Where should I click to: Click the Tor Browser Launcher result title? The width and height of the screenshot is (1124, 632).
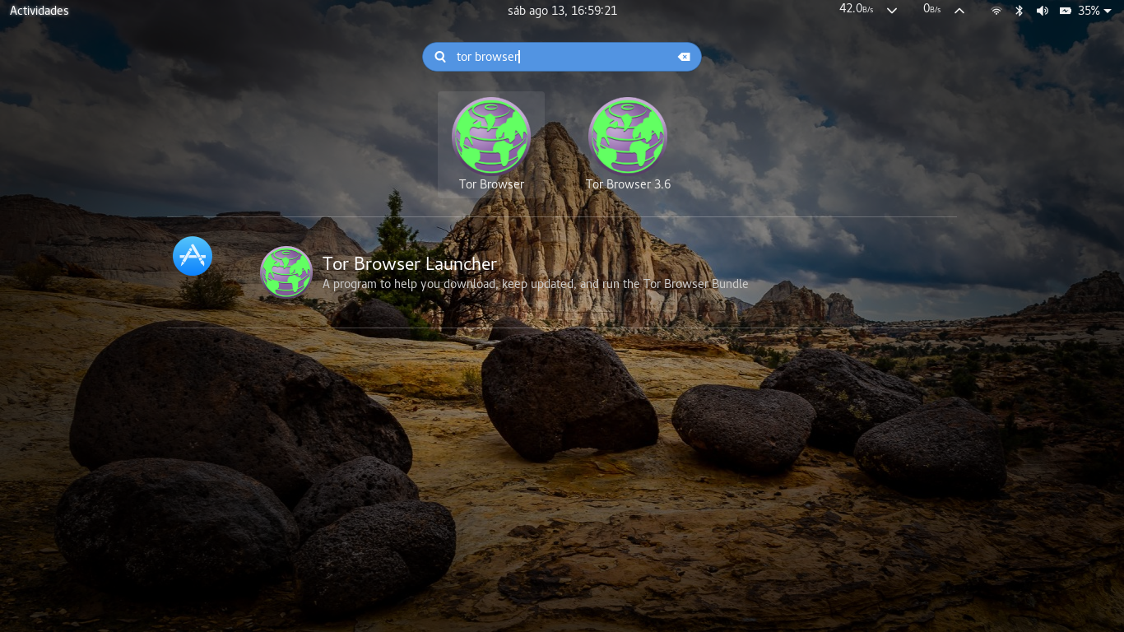click(x=410, y=263)
